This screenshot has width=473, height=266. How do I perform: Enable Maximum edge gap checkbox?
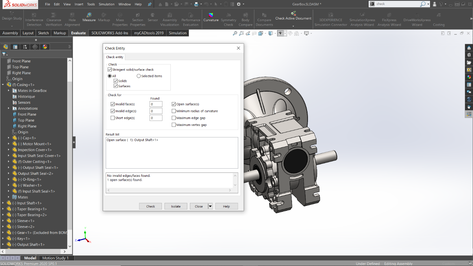174,118
